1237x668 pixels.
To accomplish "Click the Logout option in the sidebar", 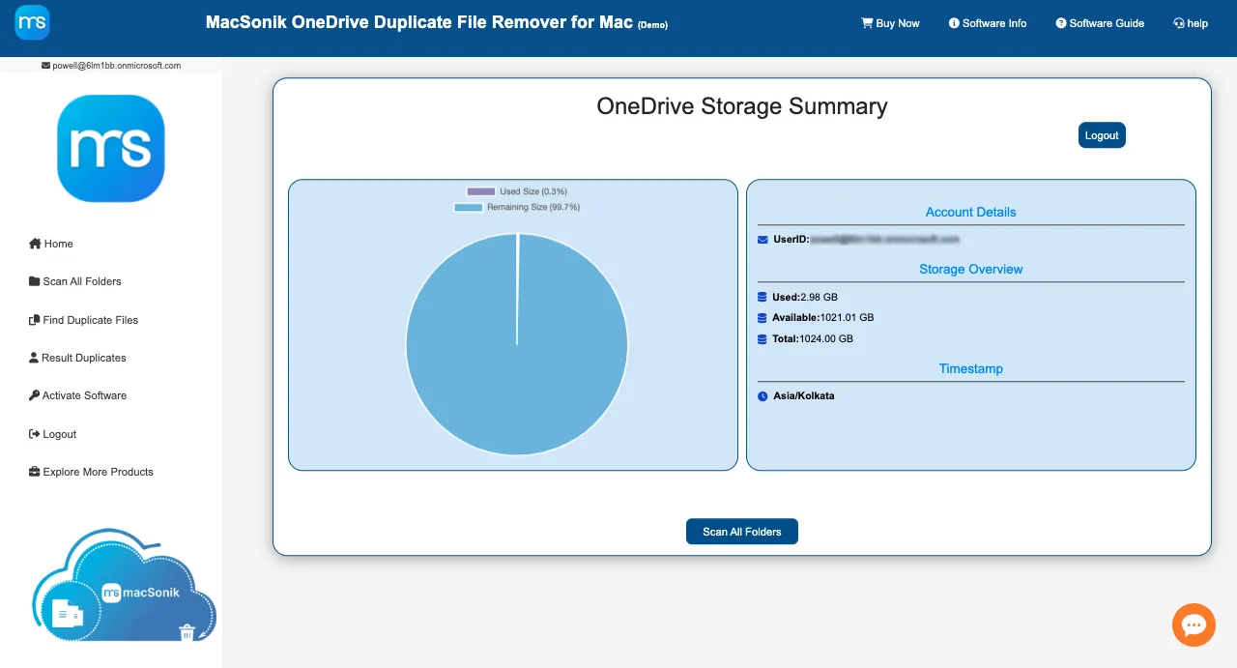I will (x=52, y=433).
